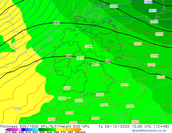This screenshot has height=133, width=172.
Task: Click the map title 'Thickness 500/1000 hPa/SLP/Height 500 hPa'
Action: (44, 126)
